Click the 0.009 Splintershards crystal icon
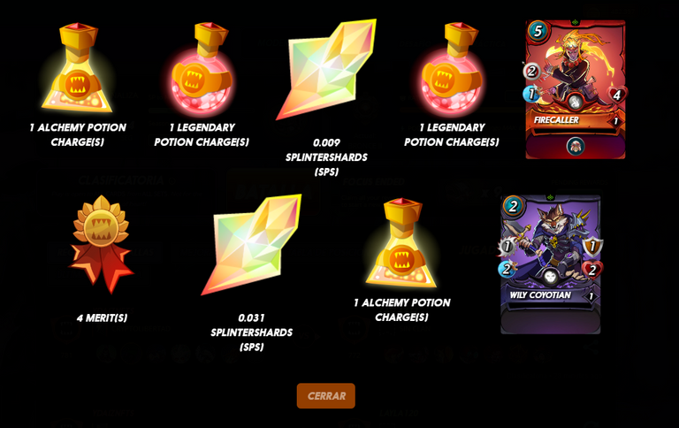The width and height of the screenshot is (679, 428). [326, 70]
